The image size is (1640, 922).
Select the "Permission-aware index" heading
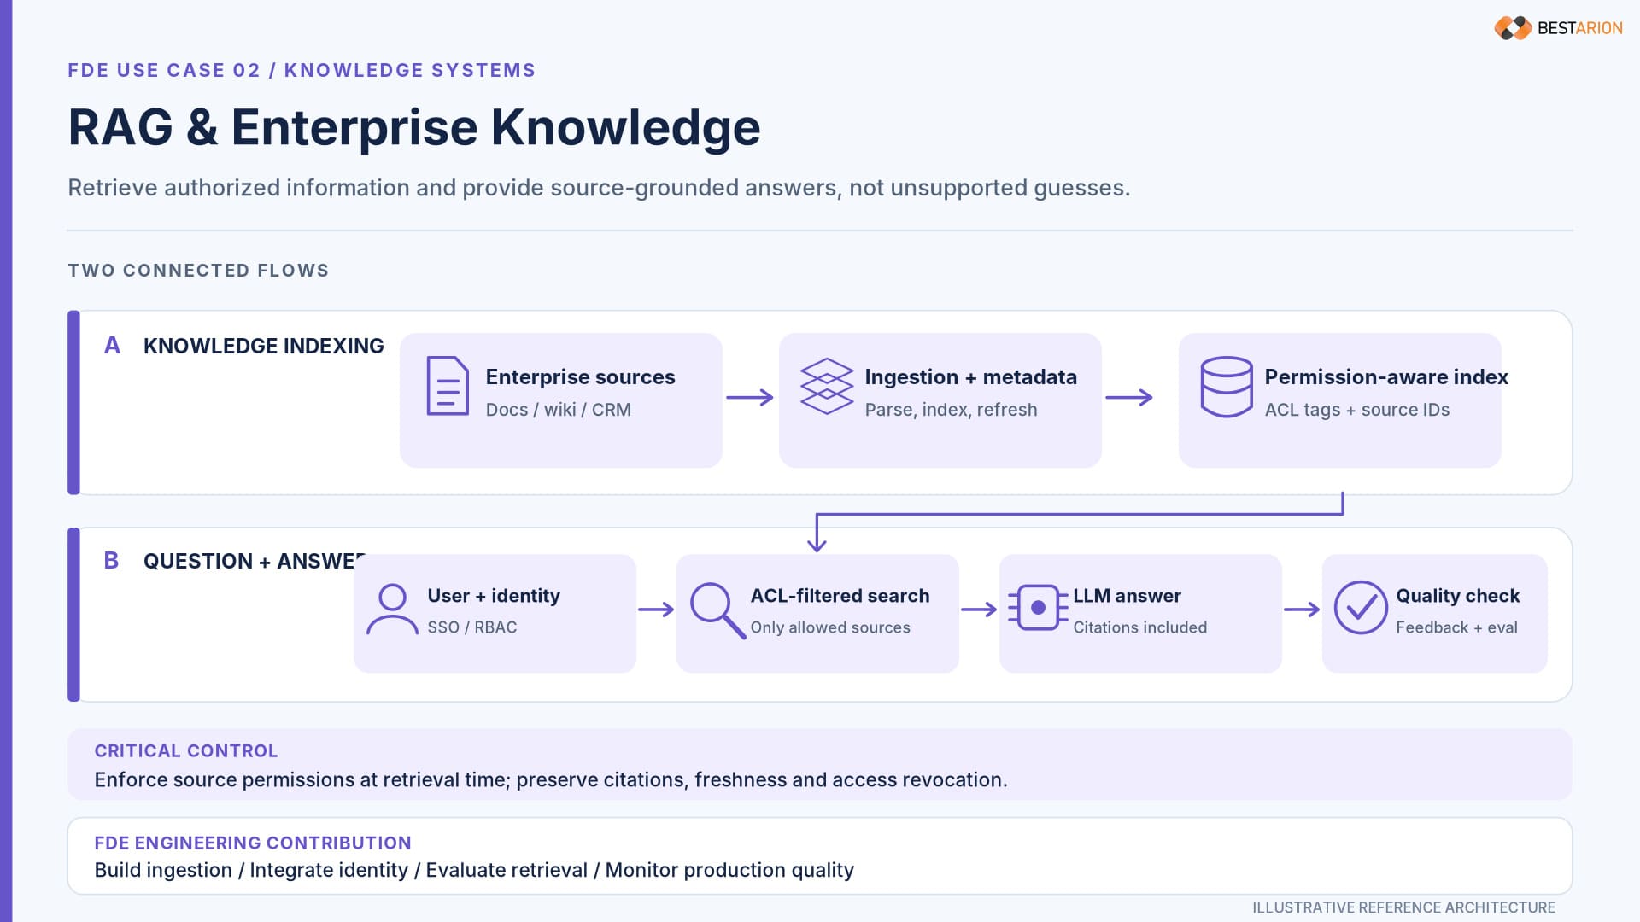(1385, 376)
